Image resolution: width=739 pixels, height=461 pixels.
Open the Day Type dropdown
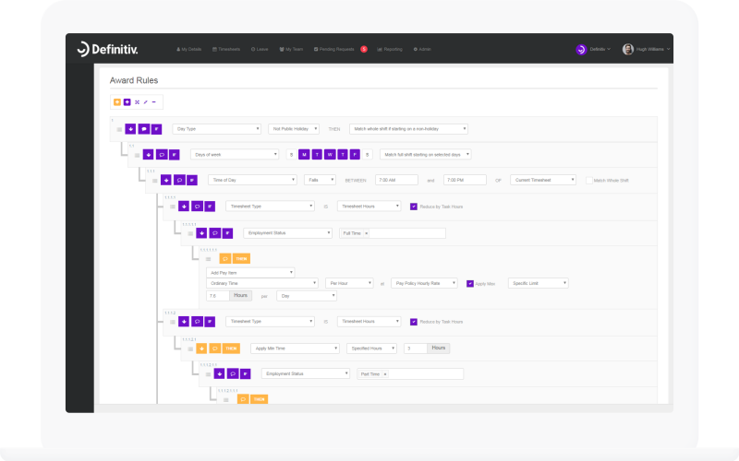pyautogui.click(x=217, y=129)
